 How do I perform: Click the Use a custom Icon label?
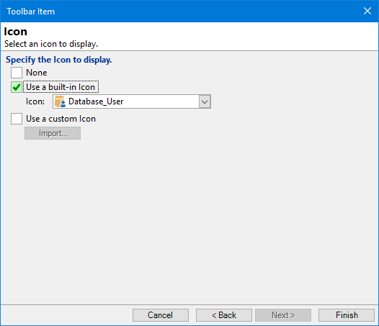(61, 119)
